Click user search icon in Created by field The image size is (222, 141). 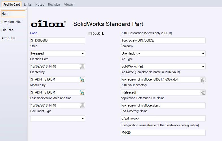coord(82,79)
